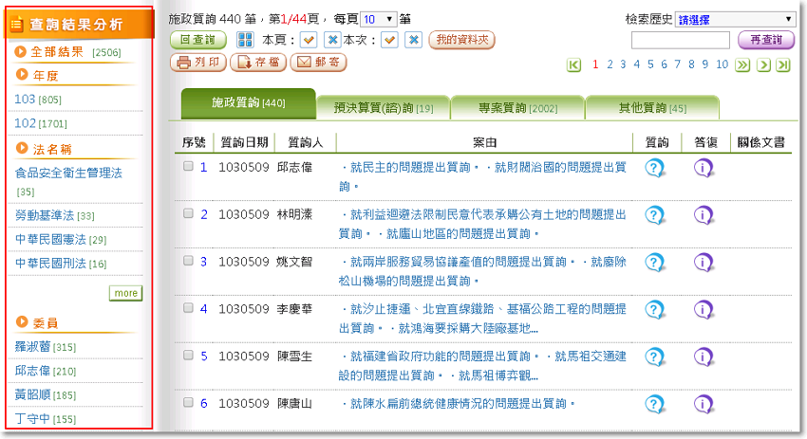
Task: Select the checkbox for row 6 陳唐山
Action: pyautogui.click(x=188, y=402)
